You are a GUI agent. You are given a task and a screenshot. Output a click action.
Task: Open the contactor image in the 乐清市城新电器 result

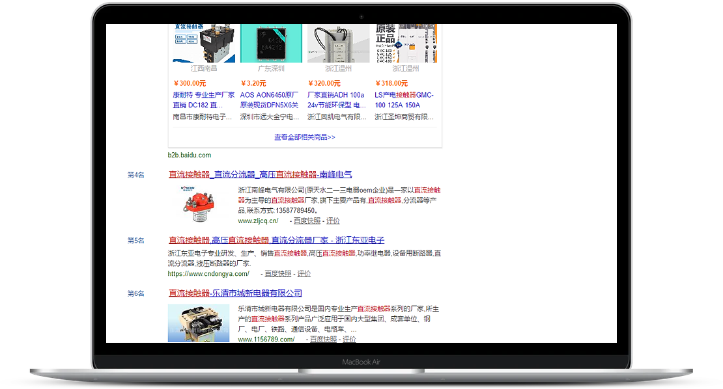(x=199, y=323)
